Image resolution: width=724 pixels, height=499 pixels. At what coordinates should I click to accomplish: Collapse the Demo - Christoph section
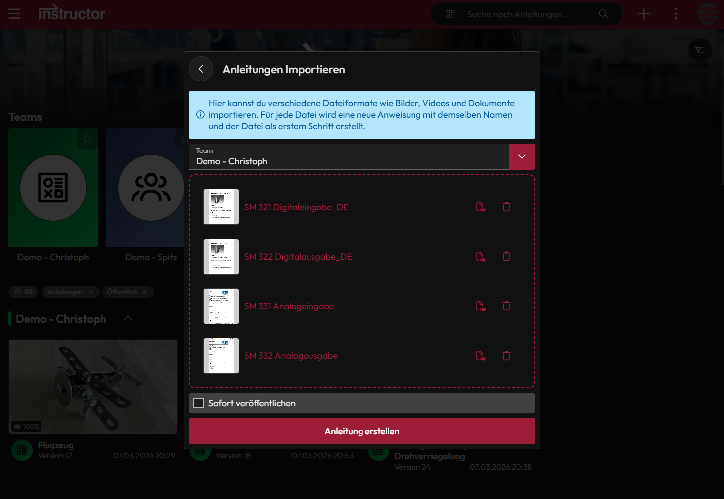click(x=128, y=318)
